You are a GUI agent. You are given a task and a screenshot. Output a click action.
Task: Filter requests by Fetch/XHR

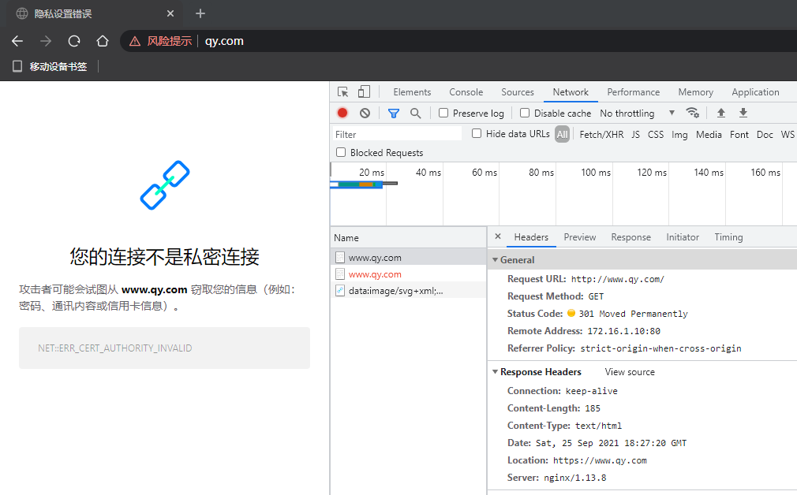click(x=601, y=135)
